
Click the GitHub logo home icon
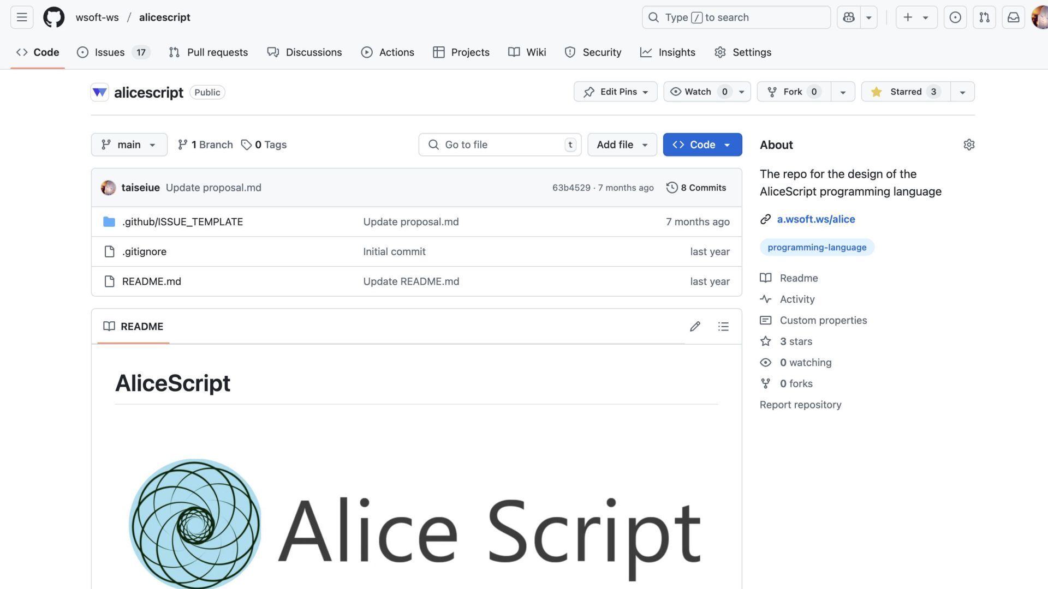53,17
